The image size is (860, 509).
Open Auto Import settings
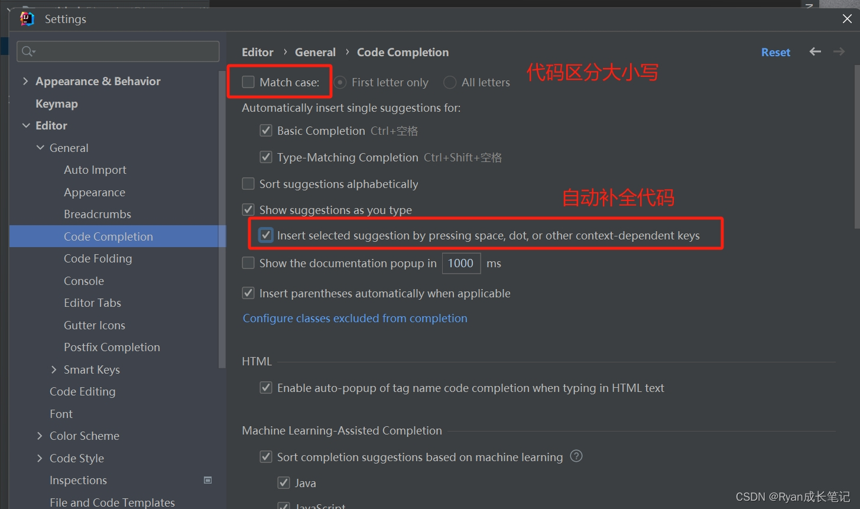[95, 170]
